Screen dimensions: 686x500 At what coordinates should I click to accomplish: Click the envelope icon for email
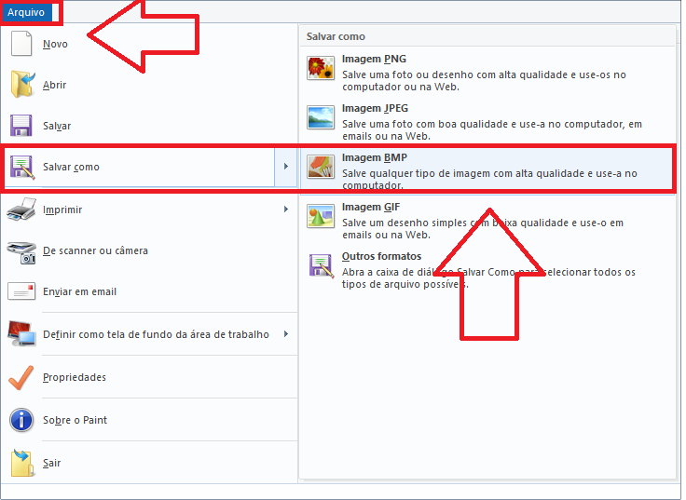click(x=21, y=291)
